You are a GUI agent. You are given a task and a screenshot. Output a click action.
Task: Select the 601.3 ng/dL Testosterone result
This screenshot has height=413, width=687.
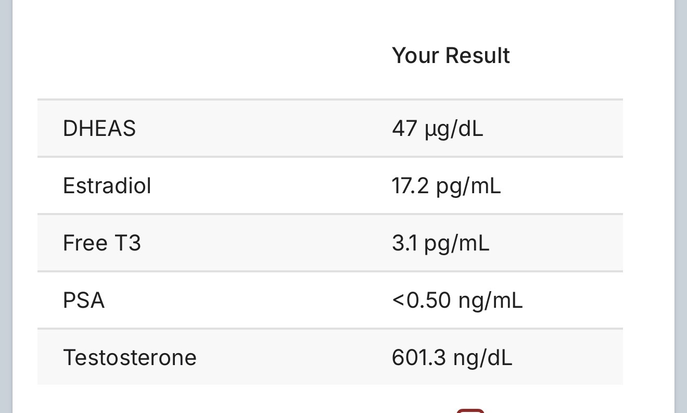(452, 358)
